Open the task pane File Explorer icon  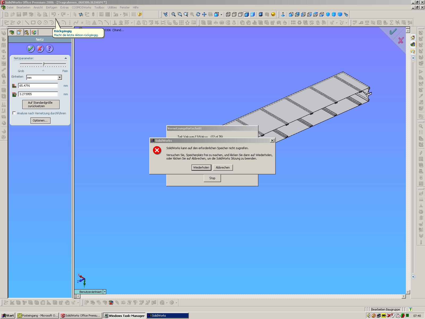[413, 51]
